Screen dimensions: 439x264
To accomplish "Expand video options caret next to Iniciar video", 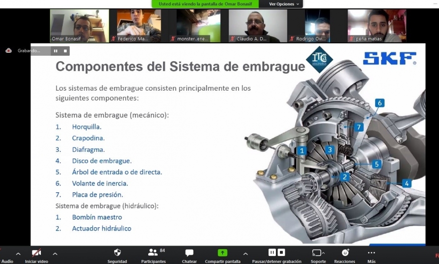I will [55, 254].
